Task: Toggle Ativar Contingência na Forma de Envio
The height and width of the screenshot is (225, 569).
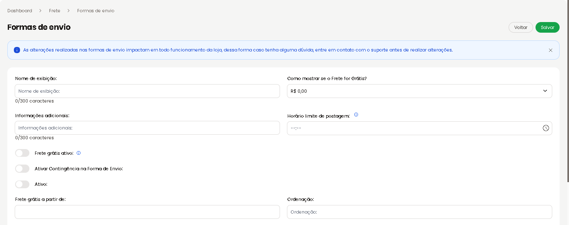Action: 22,169
